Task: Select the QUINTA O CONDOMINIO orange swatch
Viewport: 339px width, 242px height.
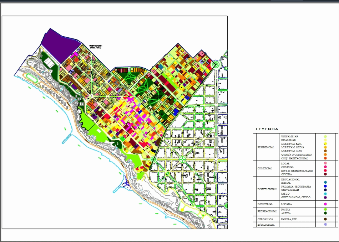Action: click(x=325, y=154)
